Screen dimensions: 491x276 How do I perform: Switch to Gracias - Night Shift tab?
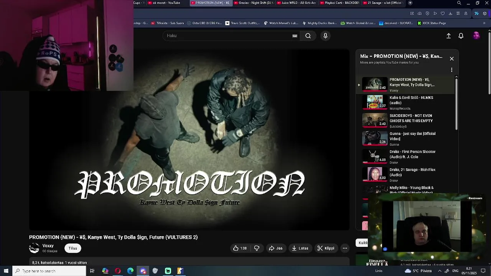click(x=254, y=3)
